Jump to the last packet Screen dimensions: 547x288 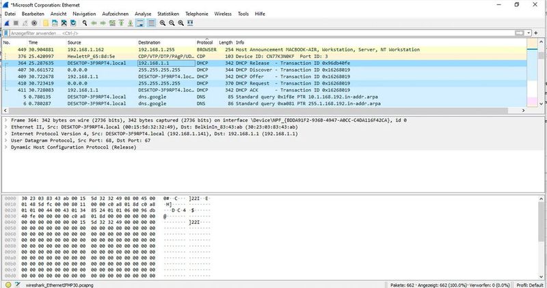131,23
